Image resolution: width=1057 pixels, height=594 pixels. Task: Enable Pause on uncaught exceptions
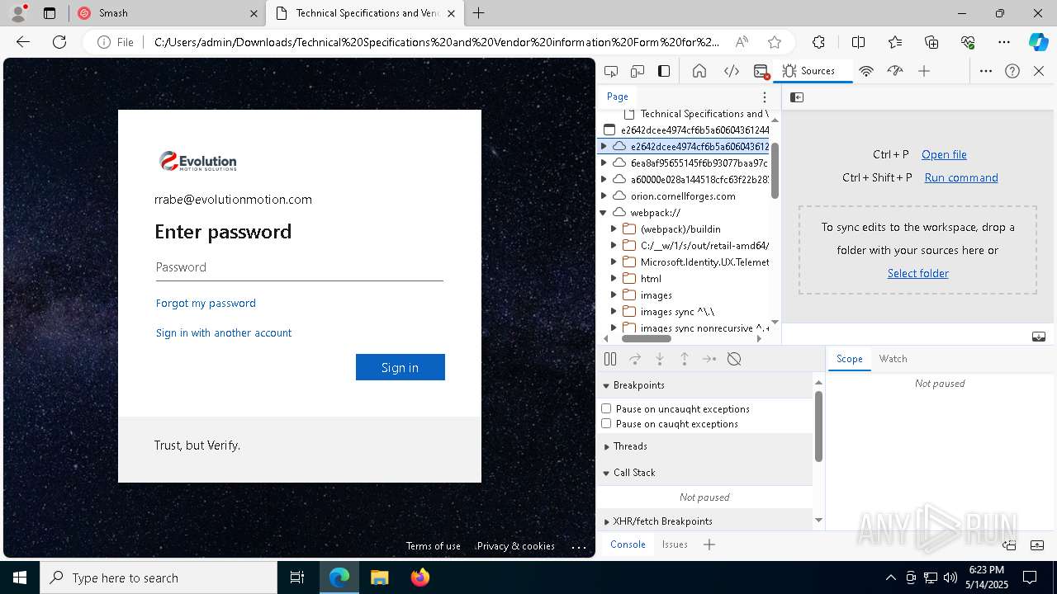[x=606, y=408]
